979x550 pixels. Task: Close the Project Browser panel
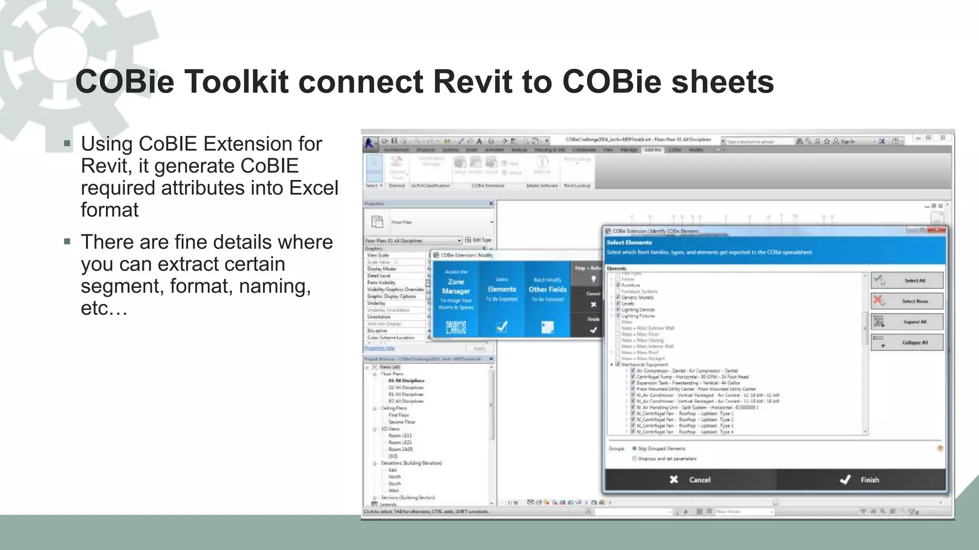pyautogui.click(x=491, y=359)
